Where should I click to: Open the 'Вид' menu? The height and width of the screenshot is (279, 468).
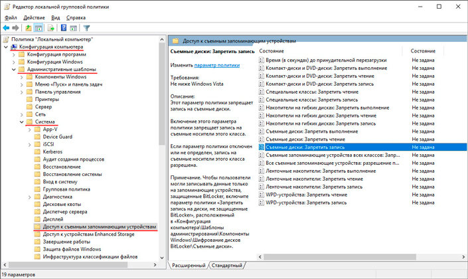56,18
